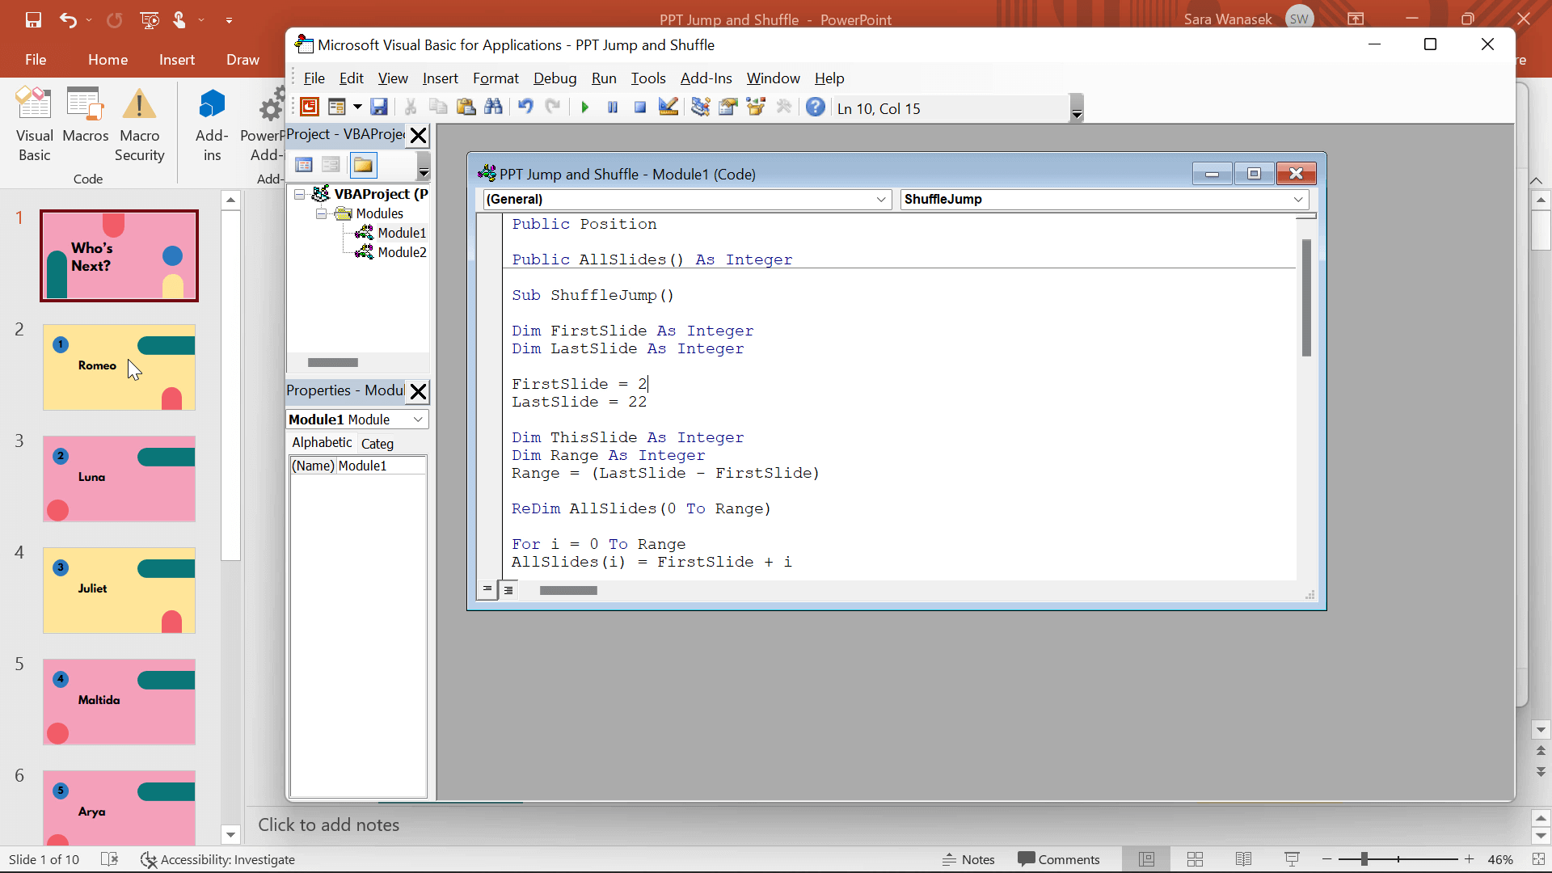Click the Find symbol/search icon in toolbar
This screenshot has width=1552, height=873.
tap(495, 108)
